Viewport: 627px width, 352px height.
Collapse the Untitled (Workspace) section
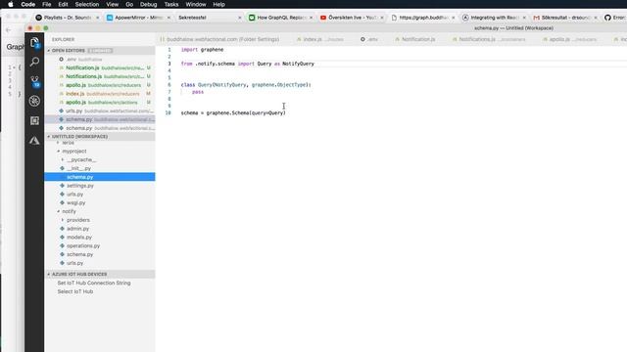49,137
